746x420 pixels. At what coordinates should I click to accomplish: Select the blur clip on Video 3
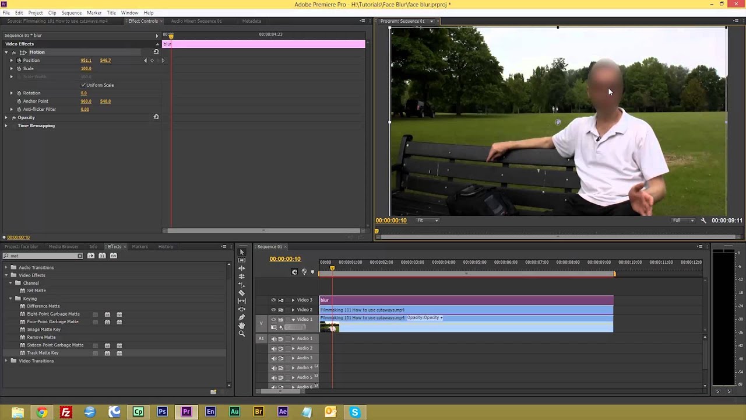466,300
